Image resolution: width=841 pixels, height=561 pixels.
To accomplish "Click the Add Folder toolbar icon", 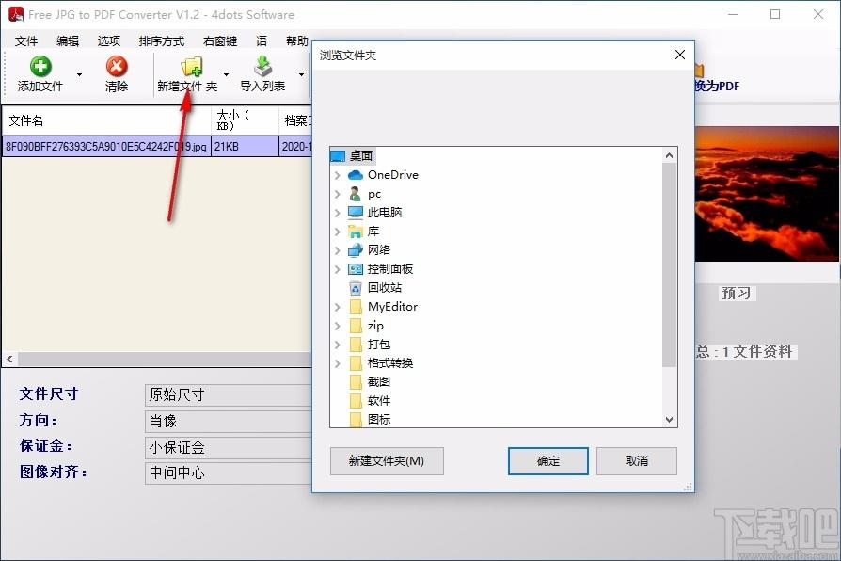I will click(x=191, y=66).
